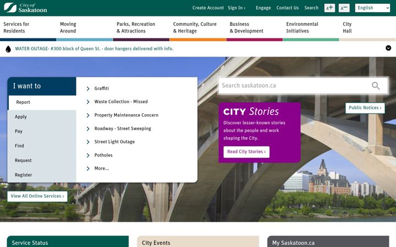Click the chevron beside Waste Collection - Missed
Image resolution: width=396 pixels, height=247 pixels.
[88, 102]
